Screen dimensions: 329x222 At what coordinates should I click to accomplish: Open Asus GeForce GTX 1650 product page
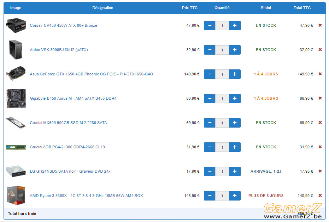(x=91, y=74)
